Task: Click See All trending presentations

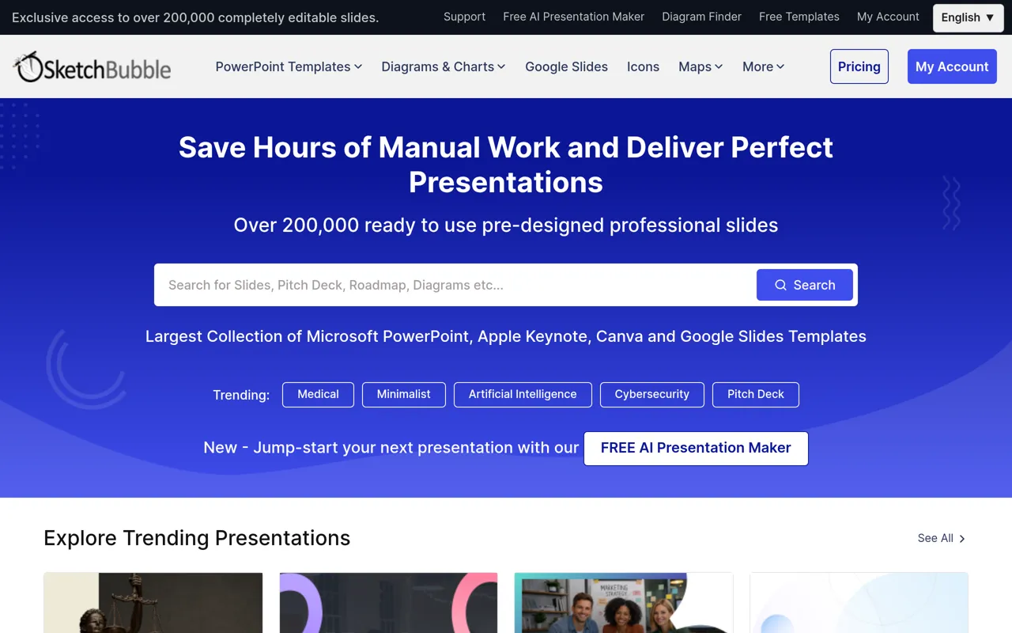Action: pos(942,538)
